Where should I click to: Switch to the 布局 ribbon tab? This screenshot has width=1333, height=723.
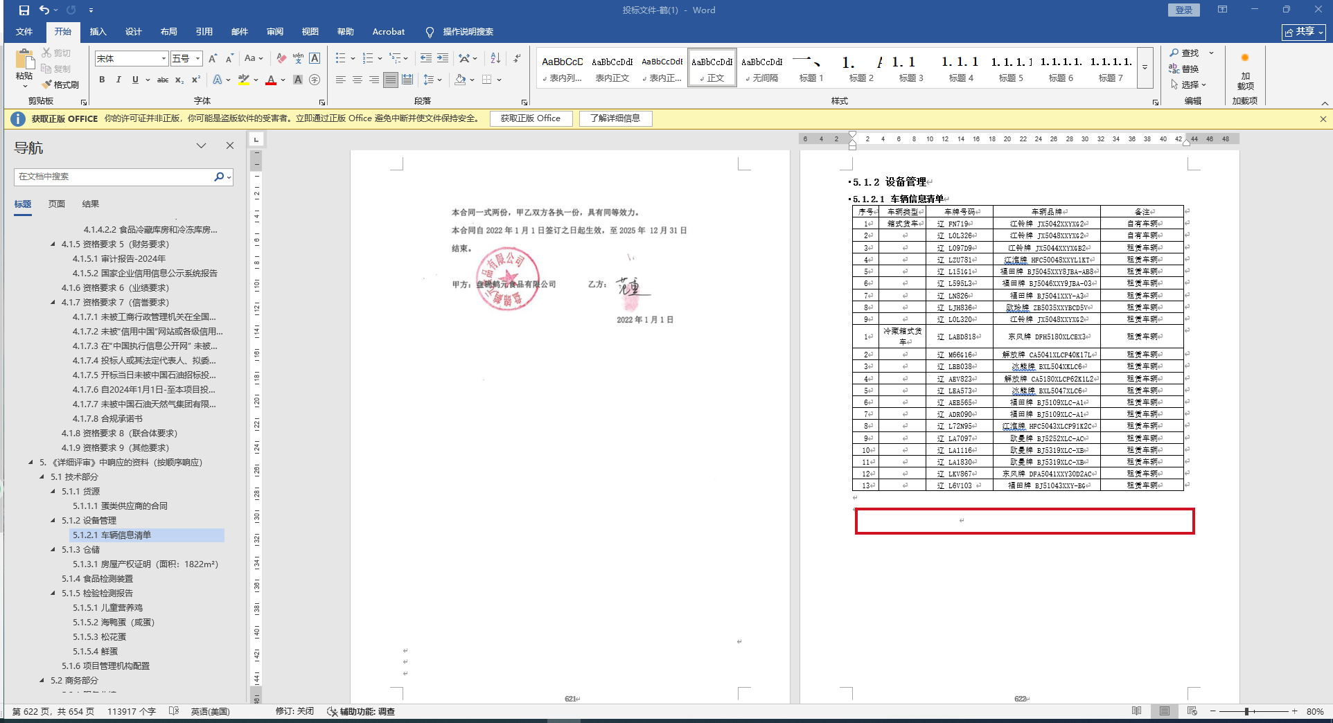169,32
